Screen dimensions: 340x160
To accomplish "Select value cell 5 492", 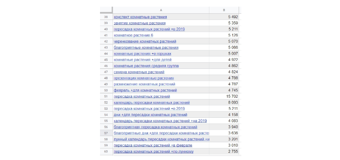I will tap(224, 17).
